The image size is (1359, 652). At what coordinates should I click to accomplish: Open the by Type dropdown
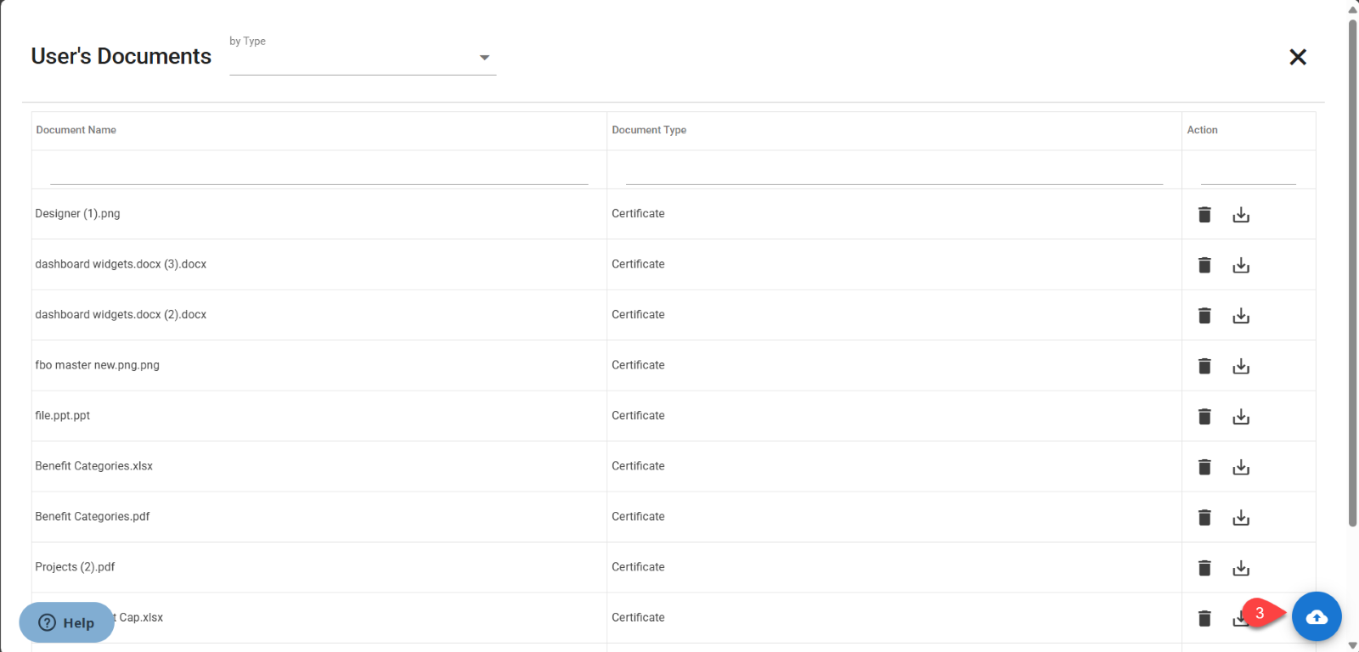(363, 58)
